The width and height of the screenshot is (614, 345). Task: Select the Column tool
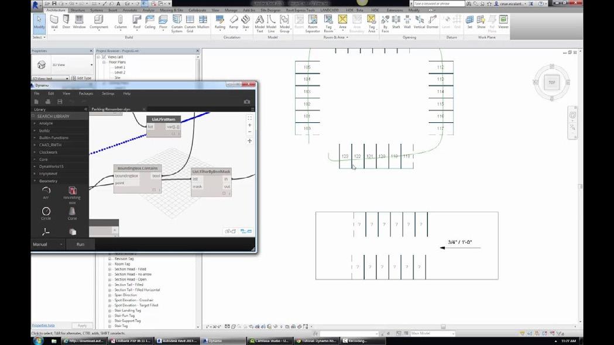[x=120, y=23]
